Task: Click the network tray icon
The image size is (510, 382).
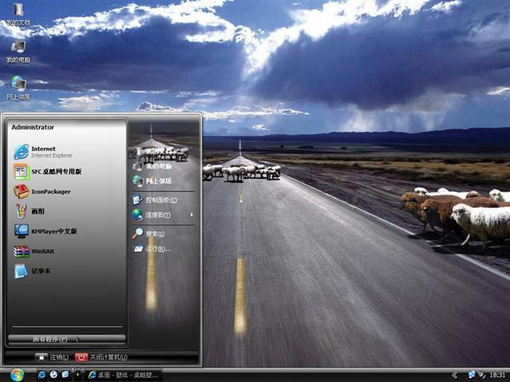Action: coord(471,375)
